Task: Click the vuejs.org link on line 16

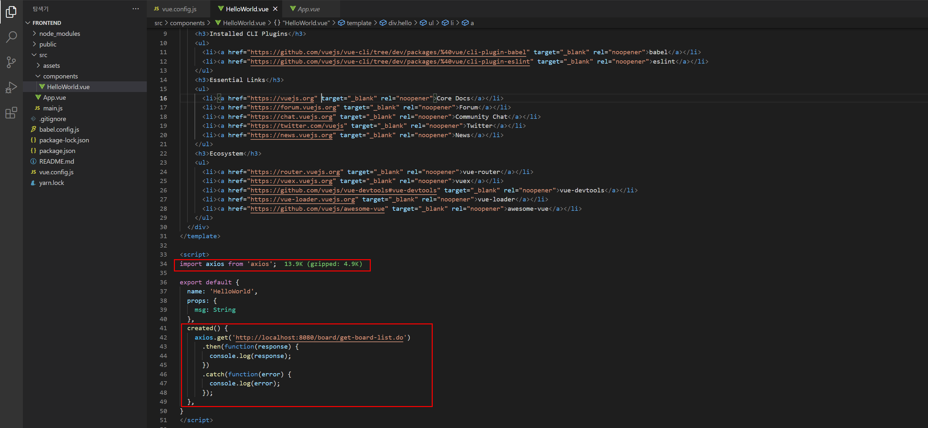Action: 282,98
